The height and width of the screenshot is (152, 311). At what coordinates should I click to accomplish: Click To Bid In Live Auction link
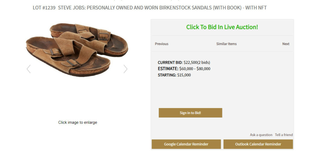pos(222,27)
